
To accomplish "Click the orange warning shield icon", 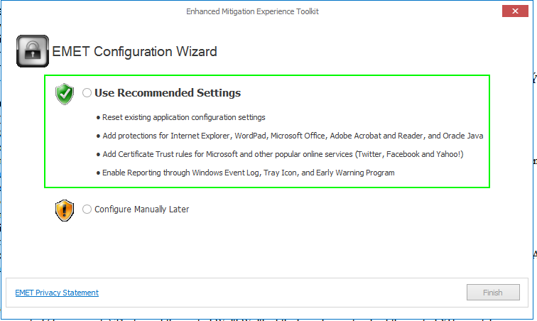I will pyautogui.click(x=65, y=210).
